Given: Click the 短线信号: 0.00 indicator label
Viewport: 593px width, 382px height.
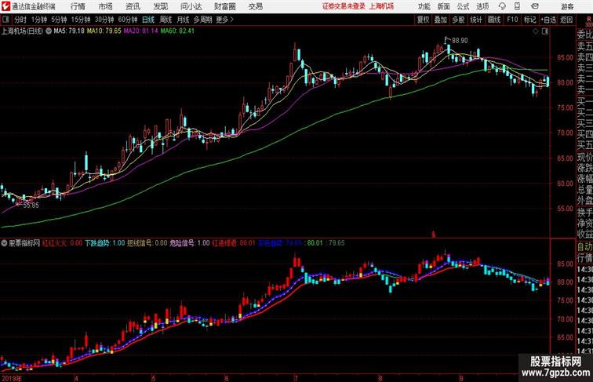Looking at the screenshot, I should 147,243.
